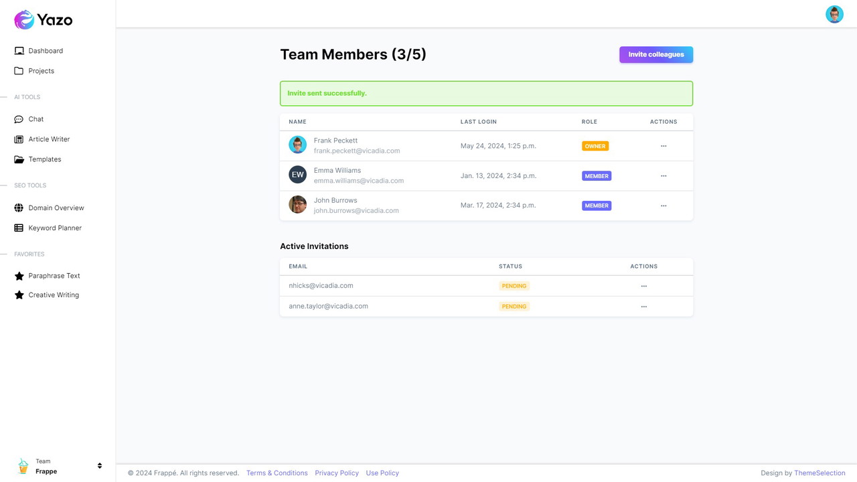Open the Projects folder icon
857x482 pixels.
19,71
